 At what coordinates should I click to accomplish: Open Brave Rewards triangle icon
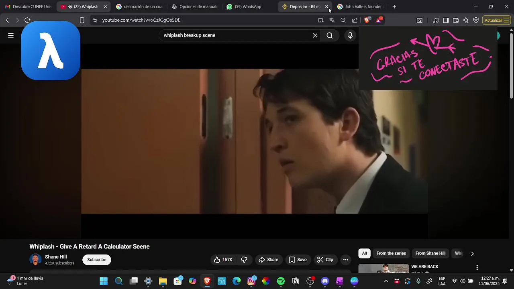pyautogui.click(x=379, y=20)
